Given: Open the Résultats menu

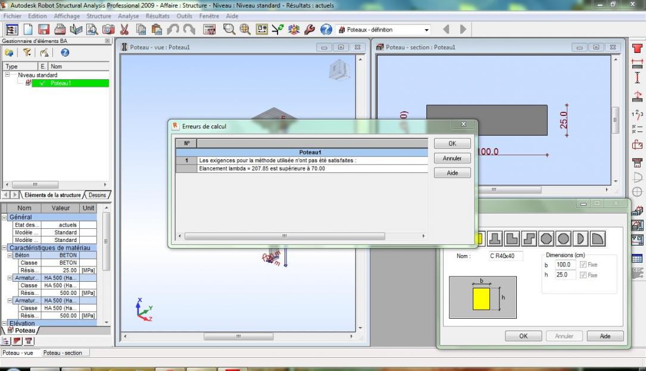Looking at the screenshot, I should (157, 16).
